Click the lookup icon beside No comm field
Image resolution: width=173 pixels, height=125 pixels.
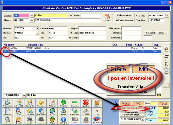coord(167,15)
